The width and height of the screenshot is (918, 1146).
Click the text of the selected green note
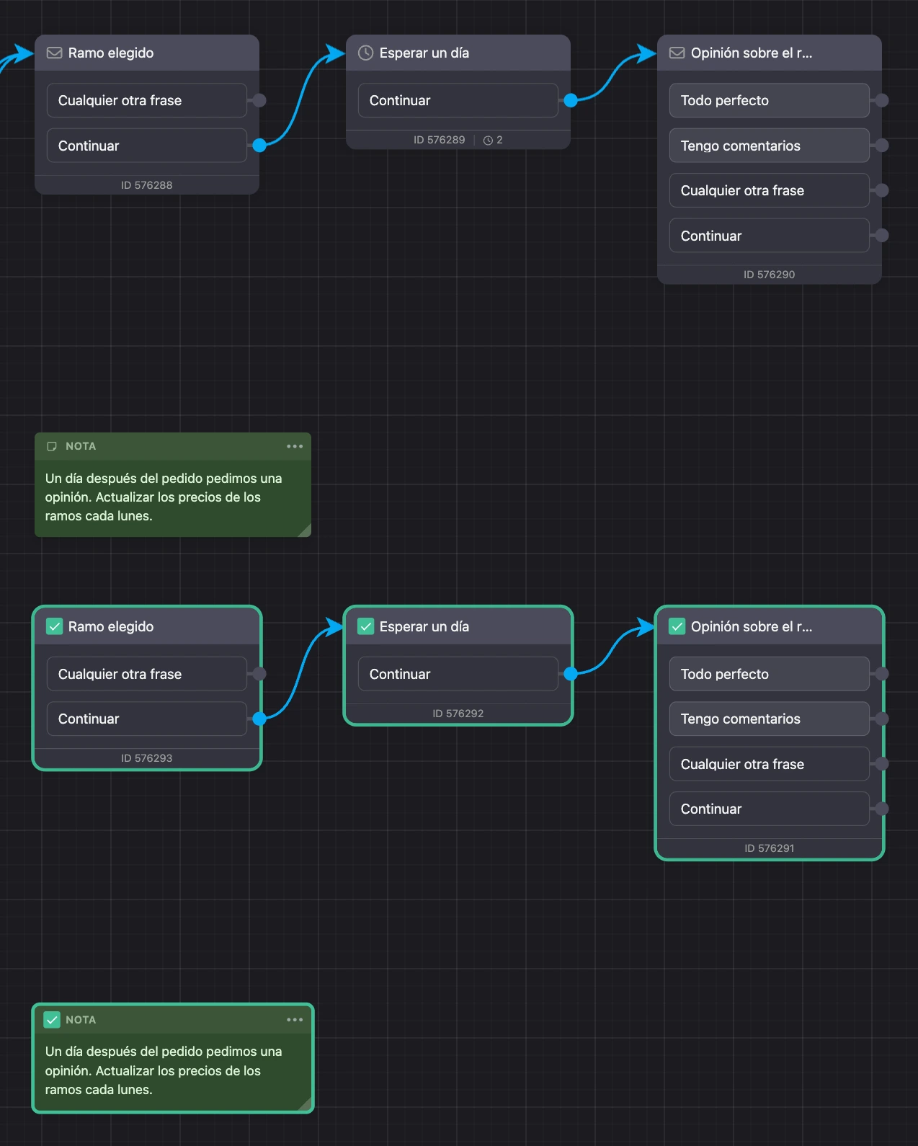164,1070
